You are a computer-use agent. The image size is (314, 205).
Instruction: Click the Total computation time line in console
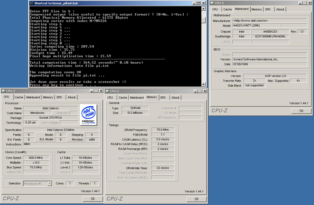pos(86,63)
